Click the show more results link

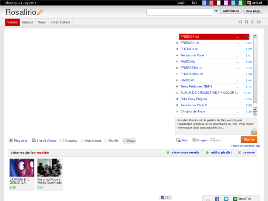(185, 152)
